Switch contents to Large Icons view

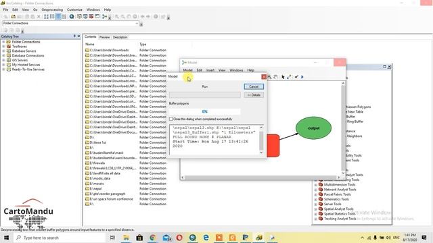coord(46,17)
